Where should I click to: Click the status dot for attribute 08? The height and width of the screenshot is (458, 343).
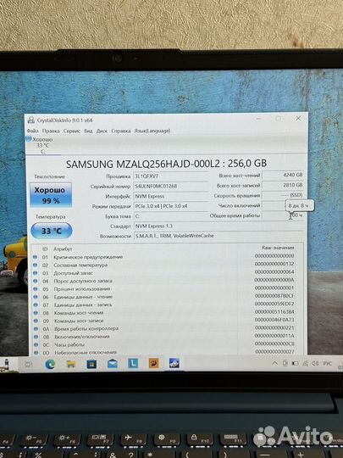[36, 312]
